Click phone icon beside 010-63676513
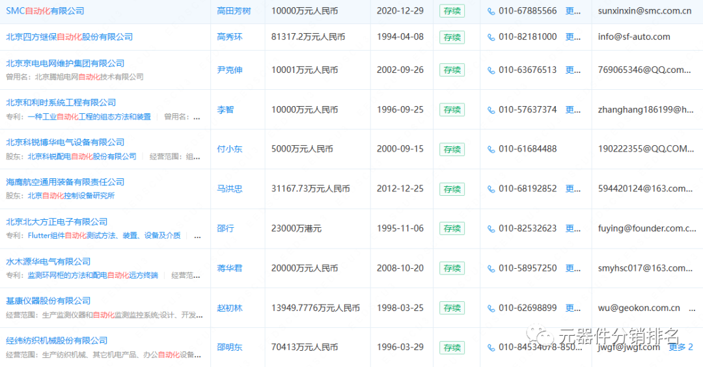Image resolution: width=703 pixels, height=367 pixels. tap(491, 70)
